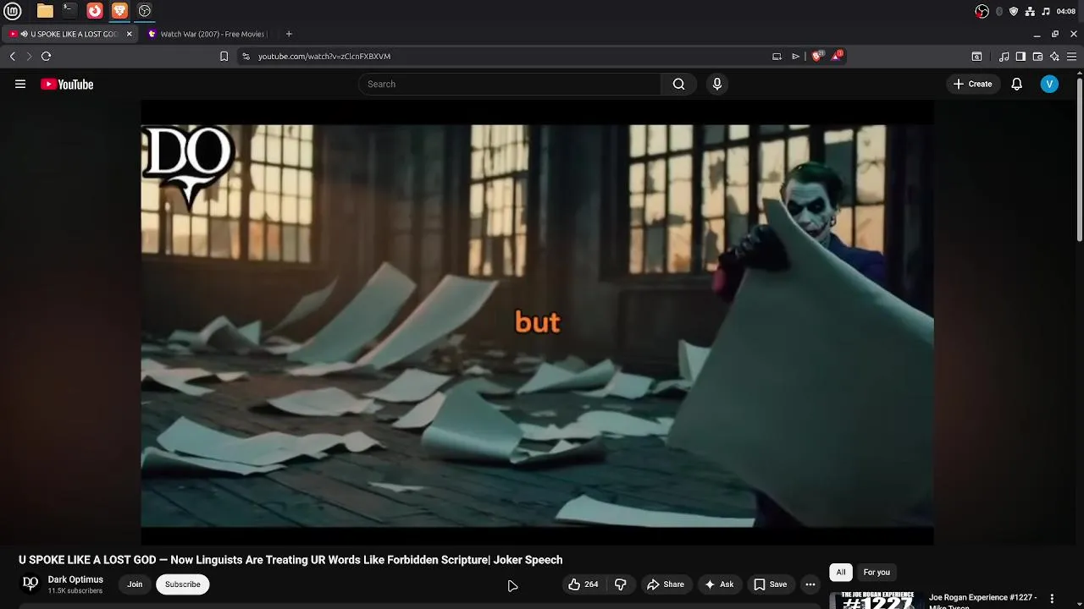
Task: Share the video
Action: click(665, 584)
